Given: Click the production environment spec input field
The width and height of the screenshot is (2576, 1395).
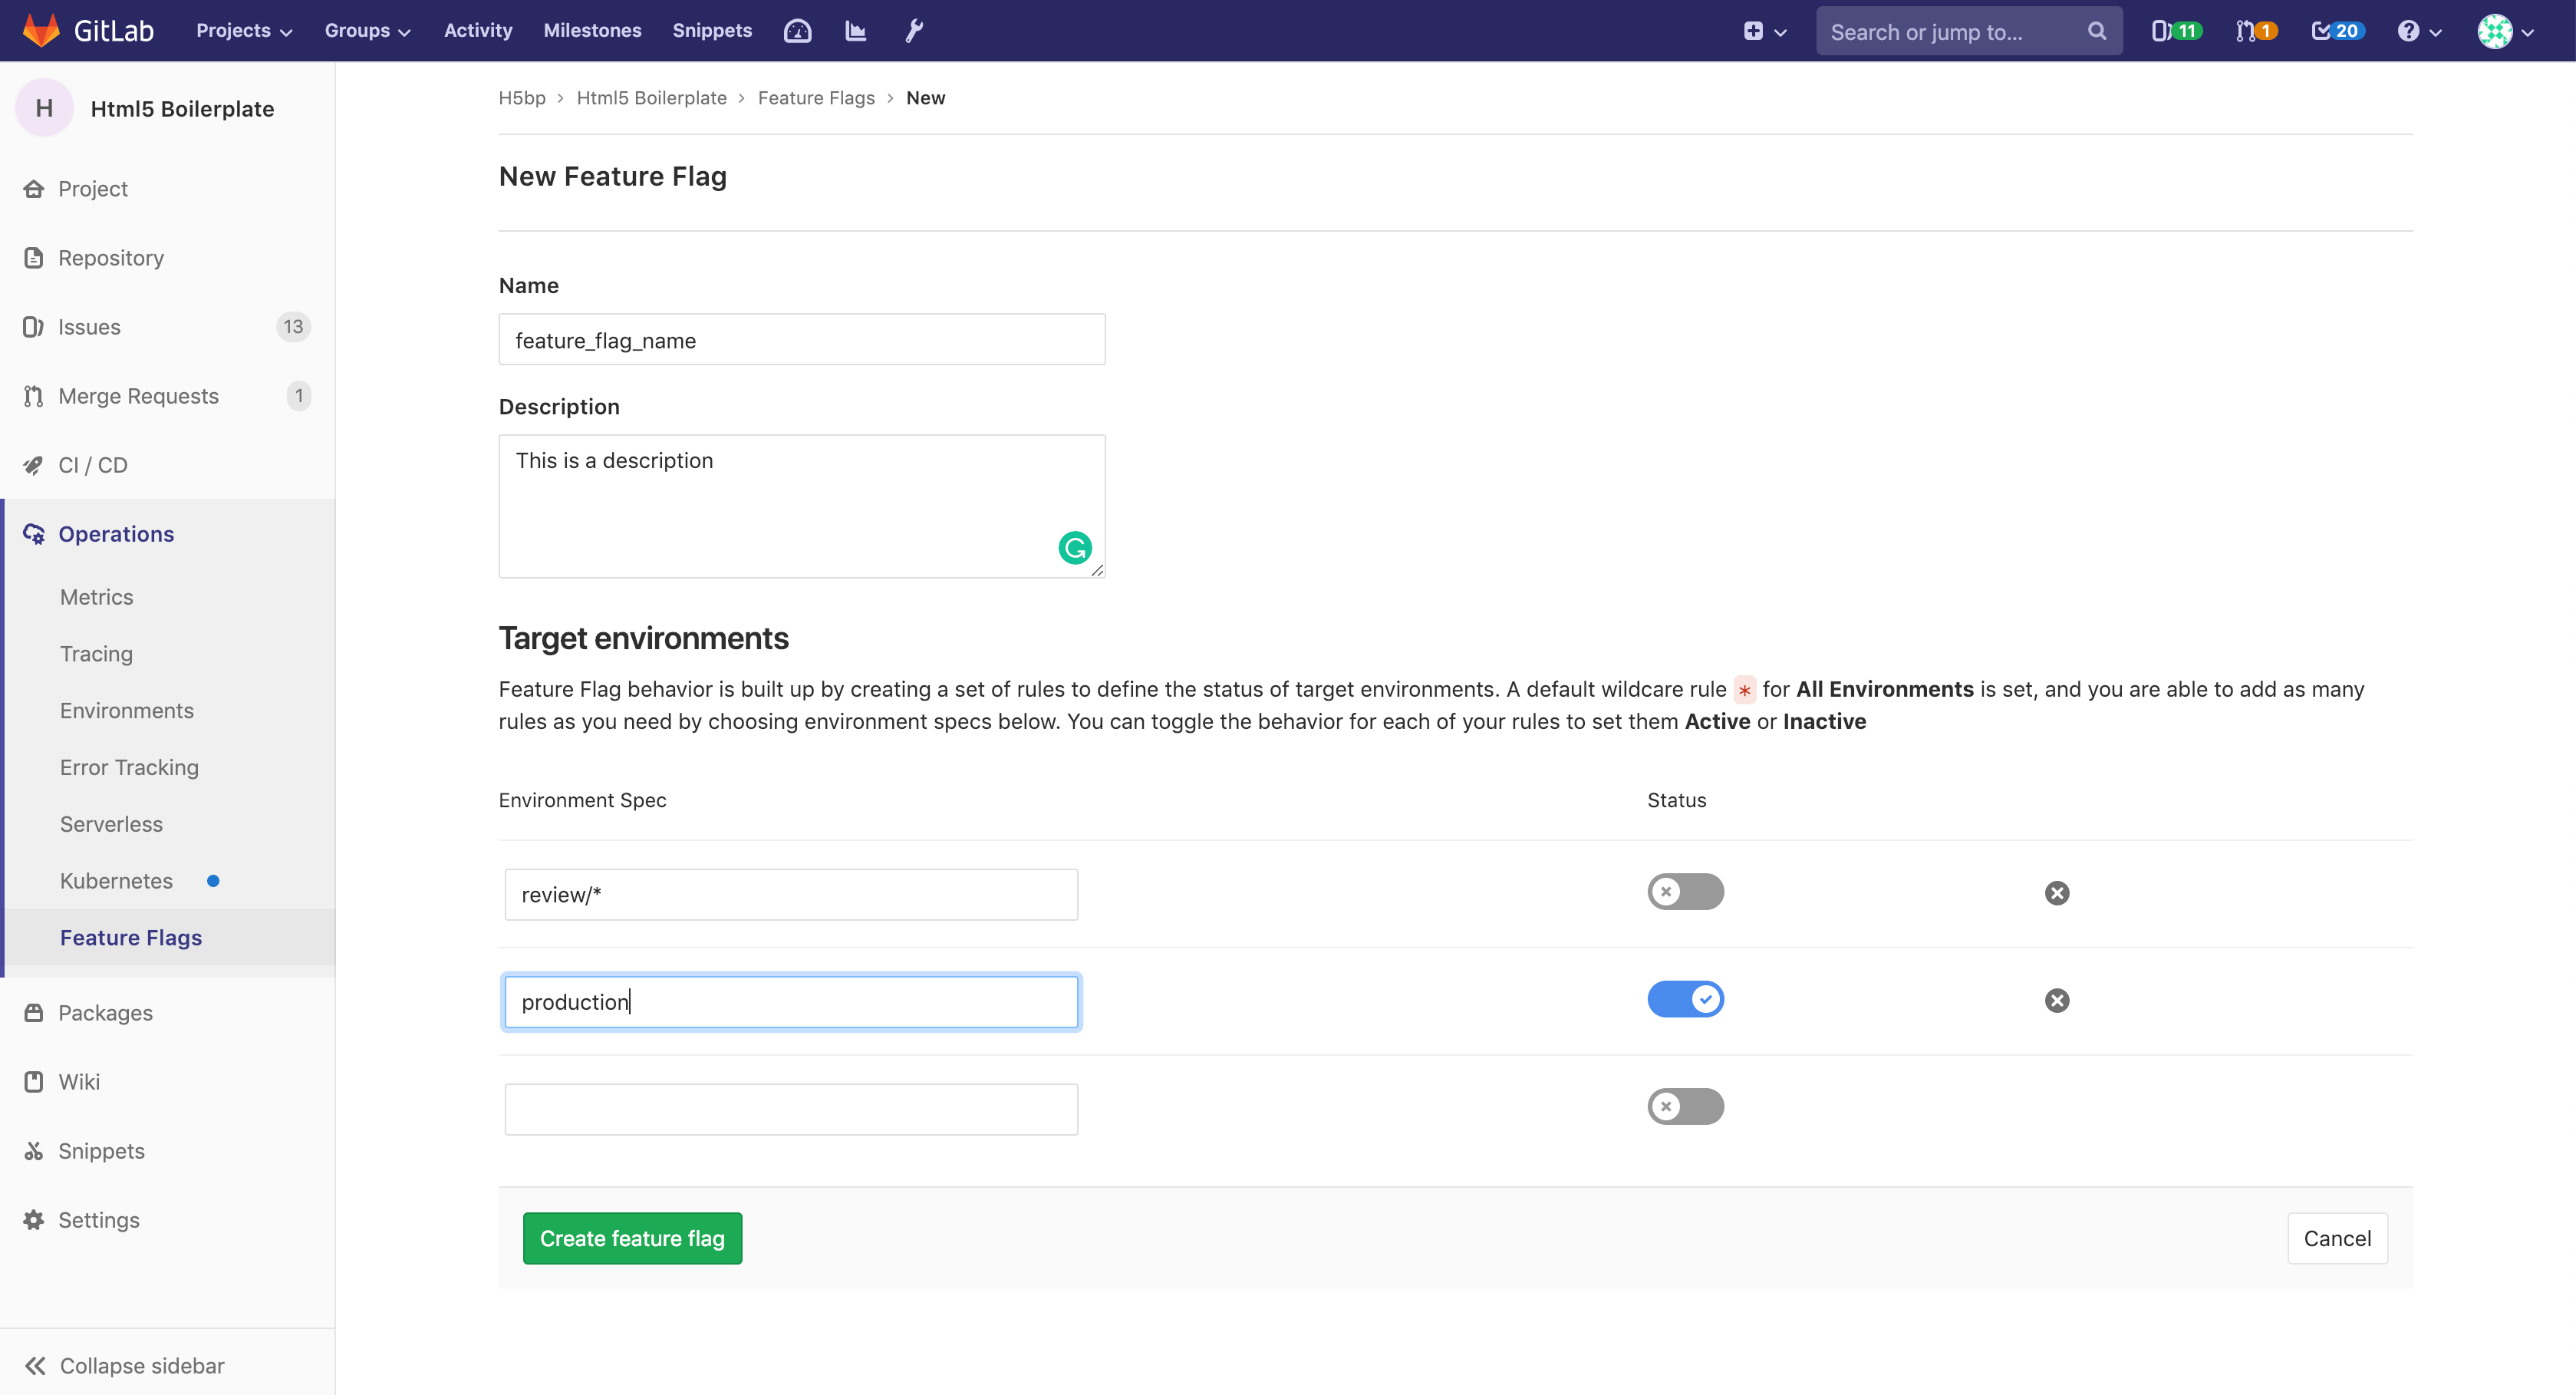Looking at the screenshot, I should click(792, 1001).
